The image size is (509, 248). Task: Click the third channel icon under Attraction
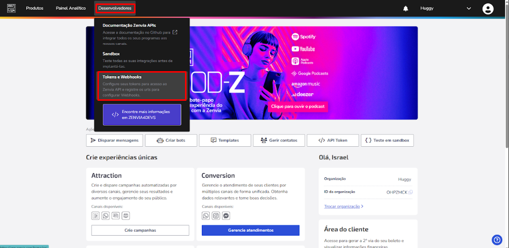pyautogui.click(x=116, y=215)
